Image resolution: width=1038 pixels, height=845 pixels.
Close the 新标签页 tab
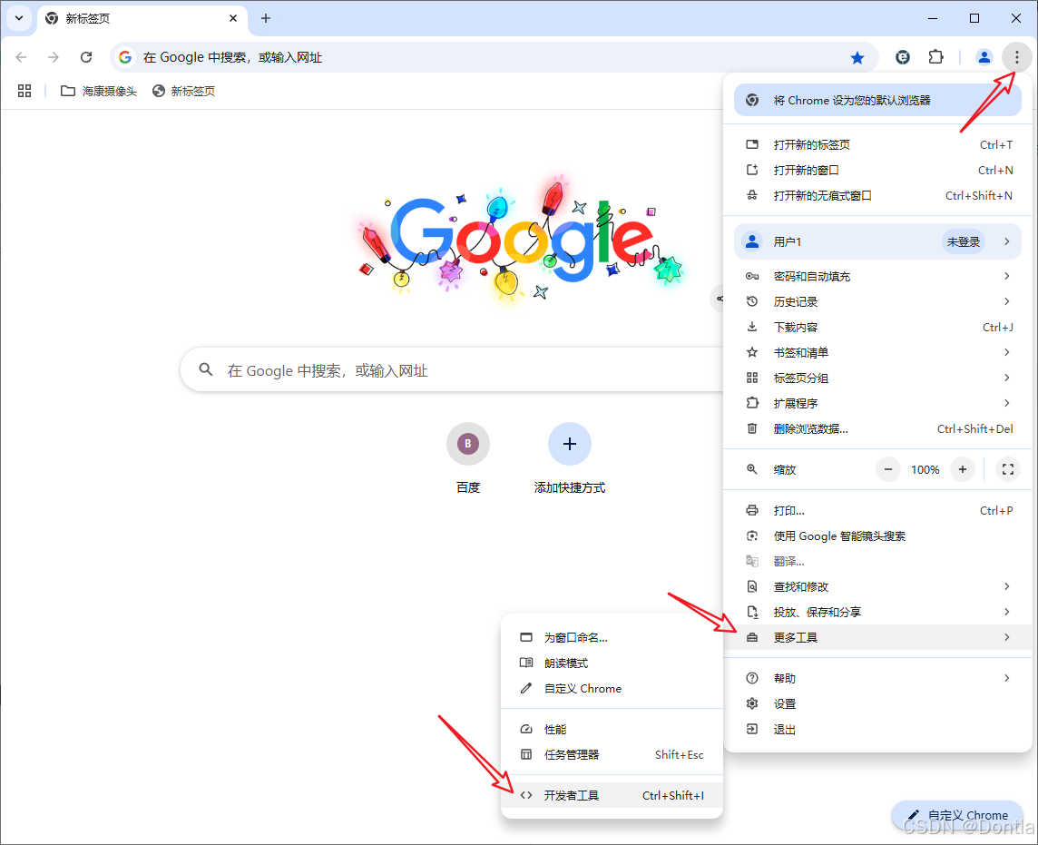233,18
